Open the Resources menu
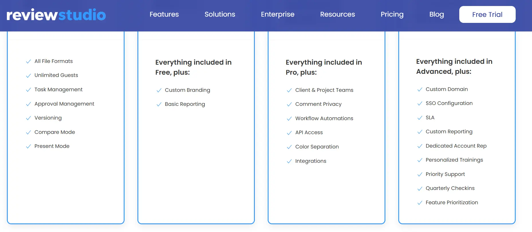The image size is (532, 232). point(337,14)
